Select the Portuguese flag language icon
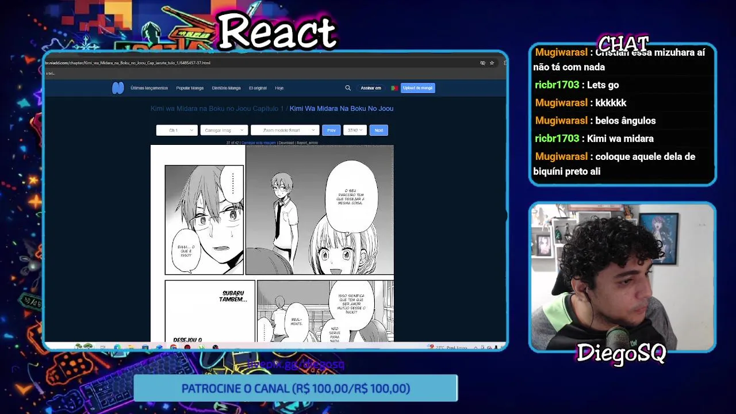This screenshot has width=736, height=414. click(394, 88)
